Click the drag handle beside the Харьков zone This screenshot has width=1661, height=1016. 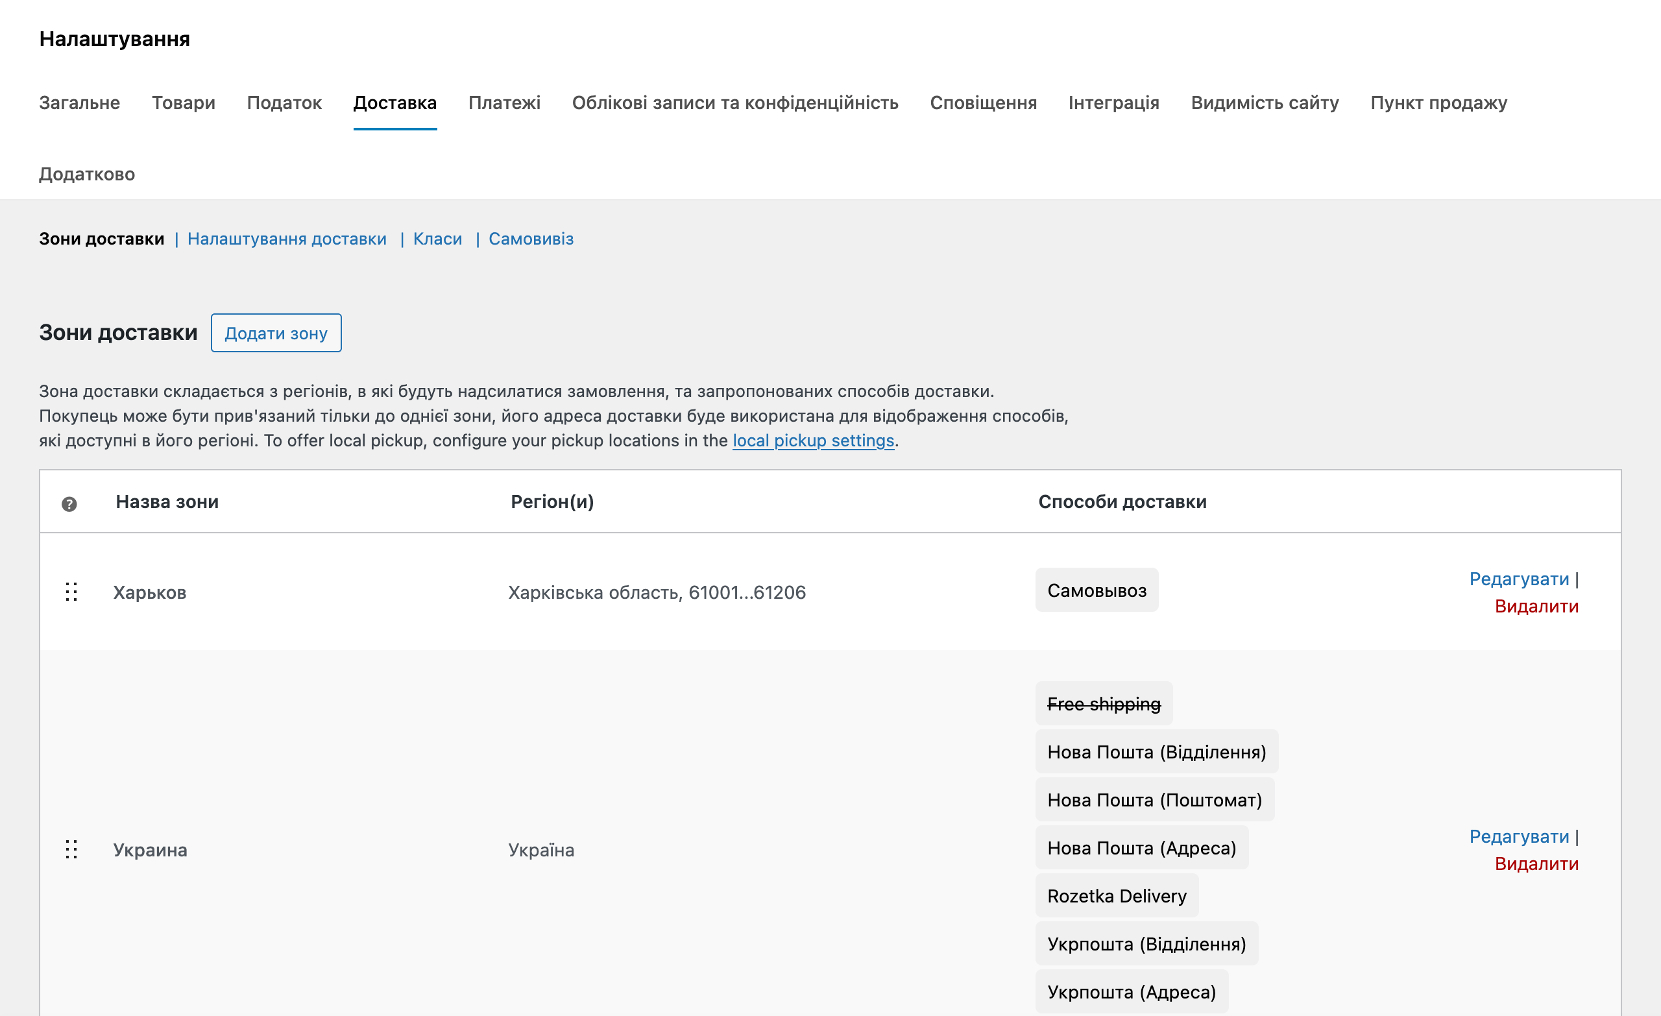(72, 592)
